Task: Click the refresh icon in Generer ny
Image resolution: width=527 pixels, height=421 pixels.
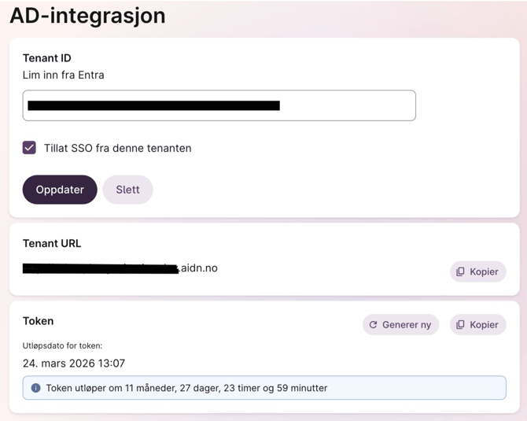Action: [373, 325]
